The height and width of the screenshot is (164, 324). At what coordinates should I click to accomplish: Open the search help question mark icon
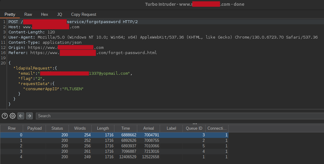coord(5,116)
